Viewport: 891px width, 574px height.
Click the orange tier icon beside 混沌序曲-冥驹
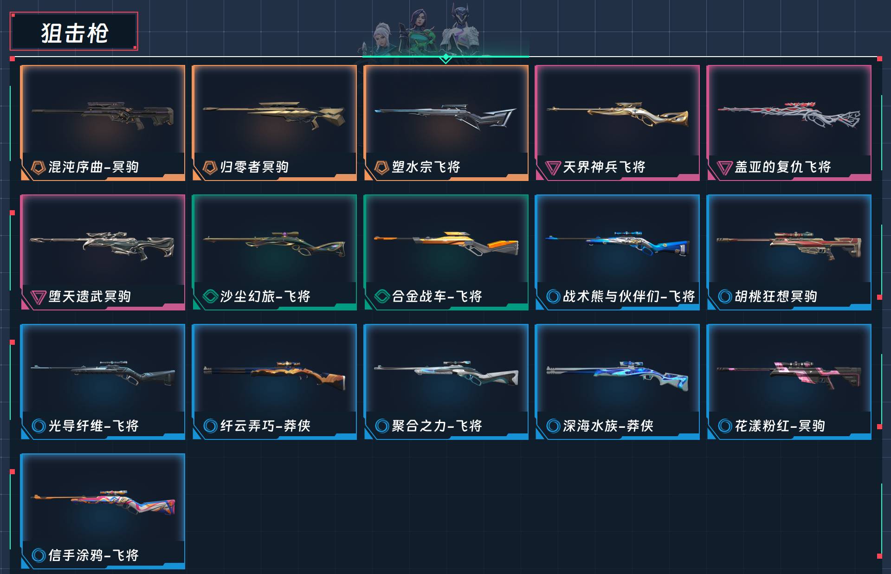[x=38, y=167]
